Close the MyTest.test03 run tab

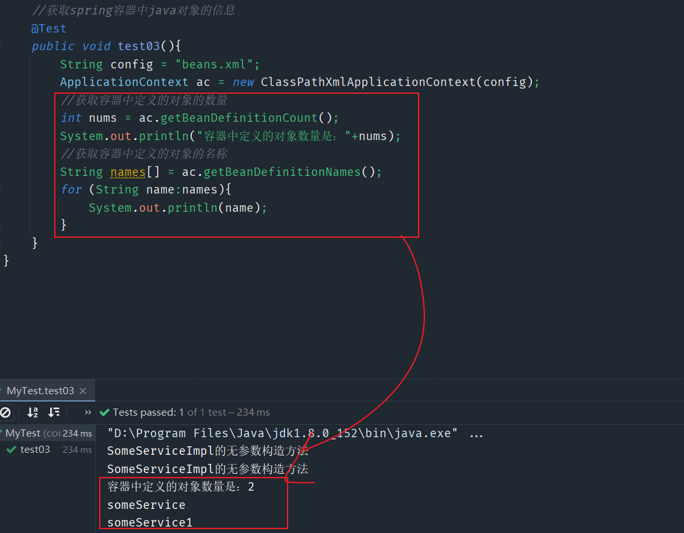point(83,391)
